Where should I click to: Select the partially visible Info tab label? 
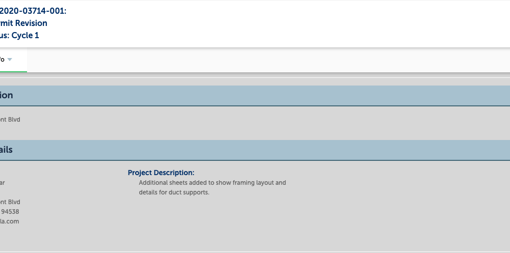pyautogui.click(x=2, y=60)
